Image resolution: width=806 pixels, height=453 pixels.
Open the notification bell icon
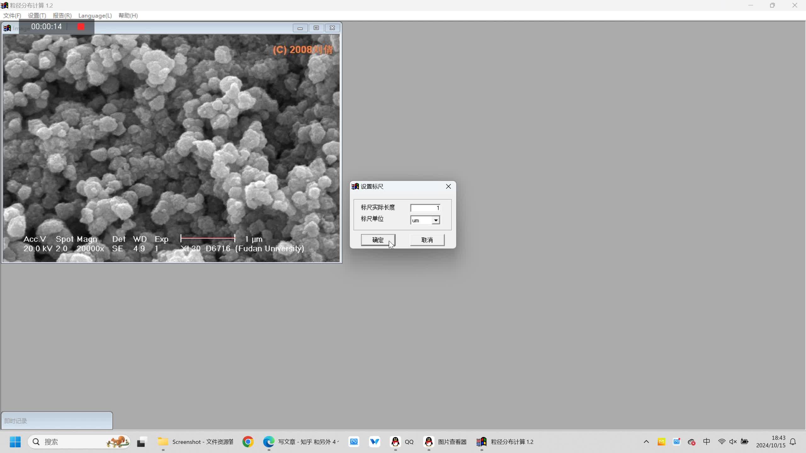(x=793, y=442)
